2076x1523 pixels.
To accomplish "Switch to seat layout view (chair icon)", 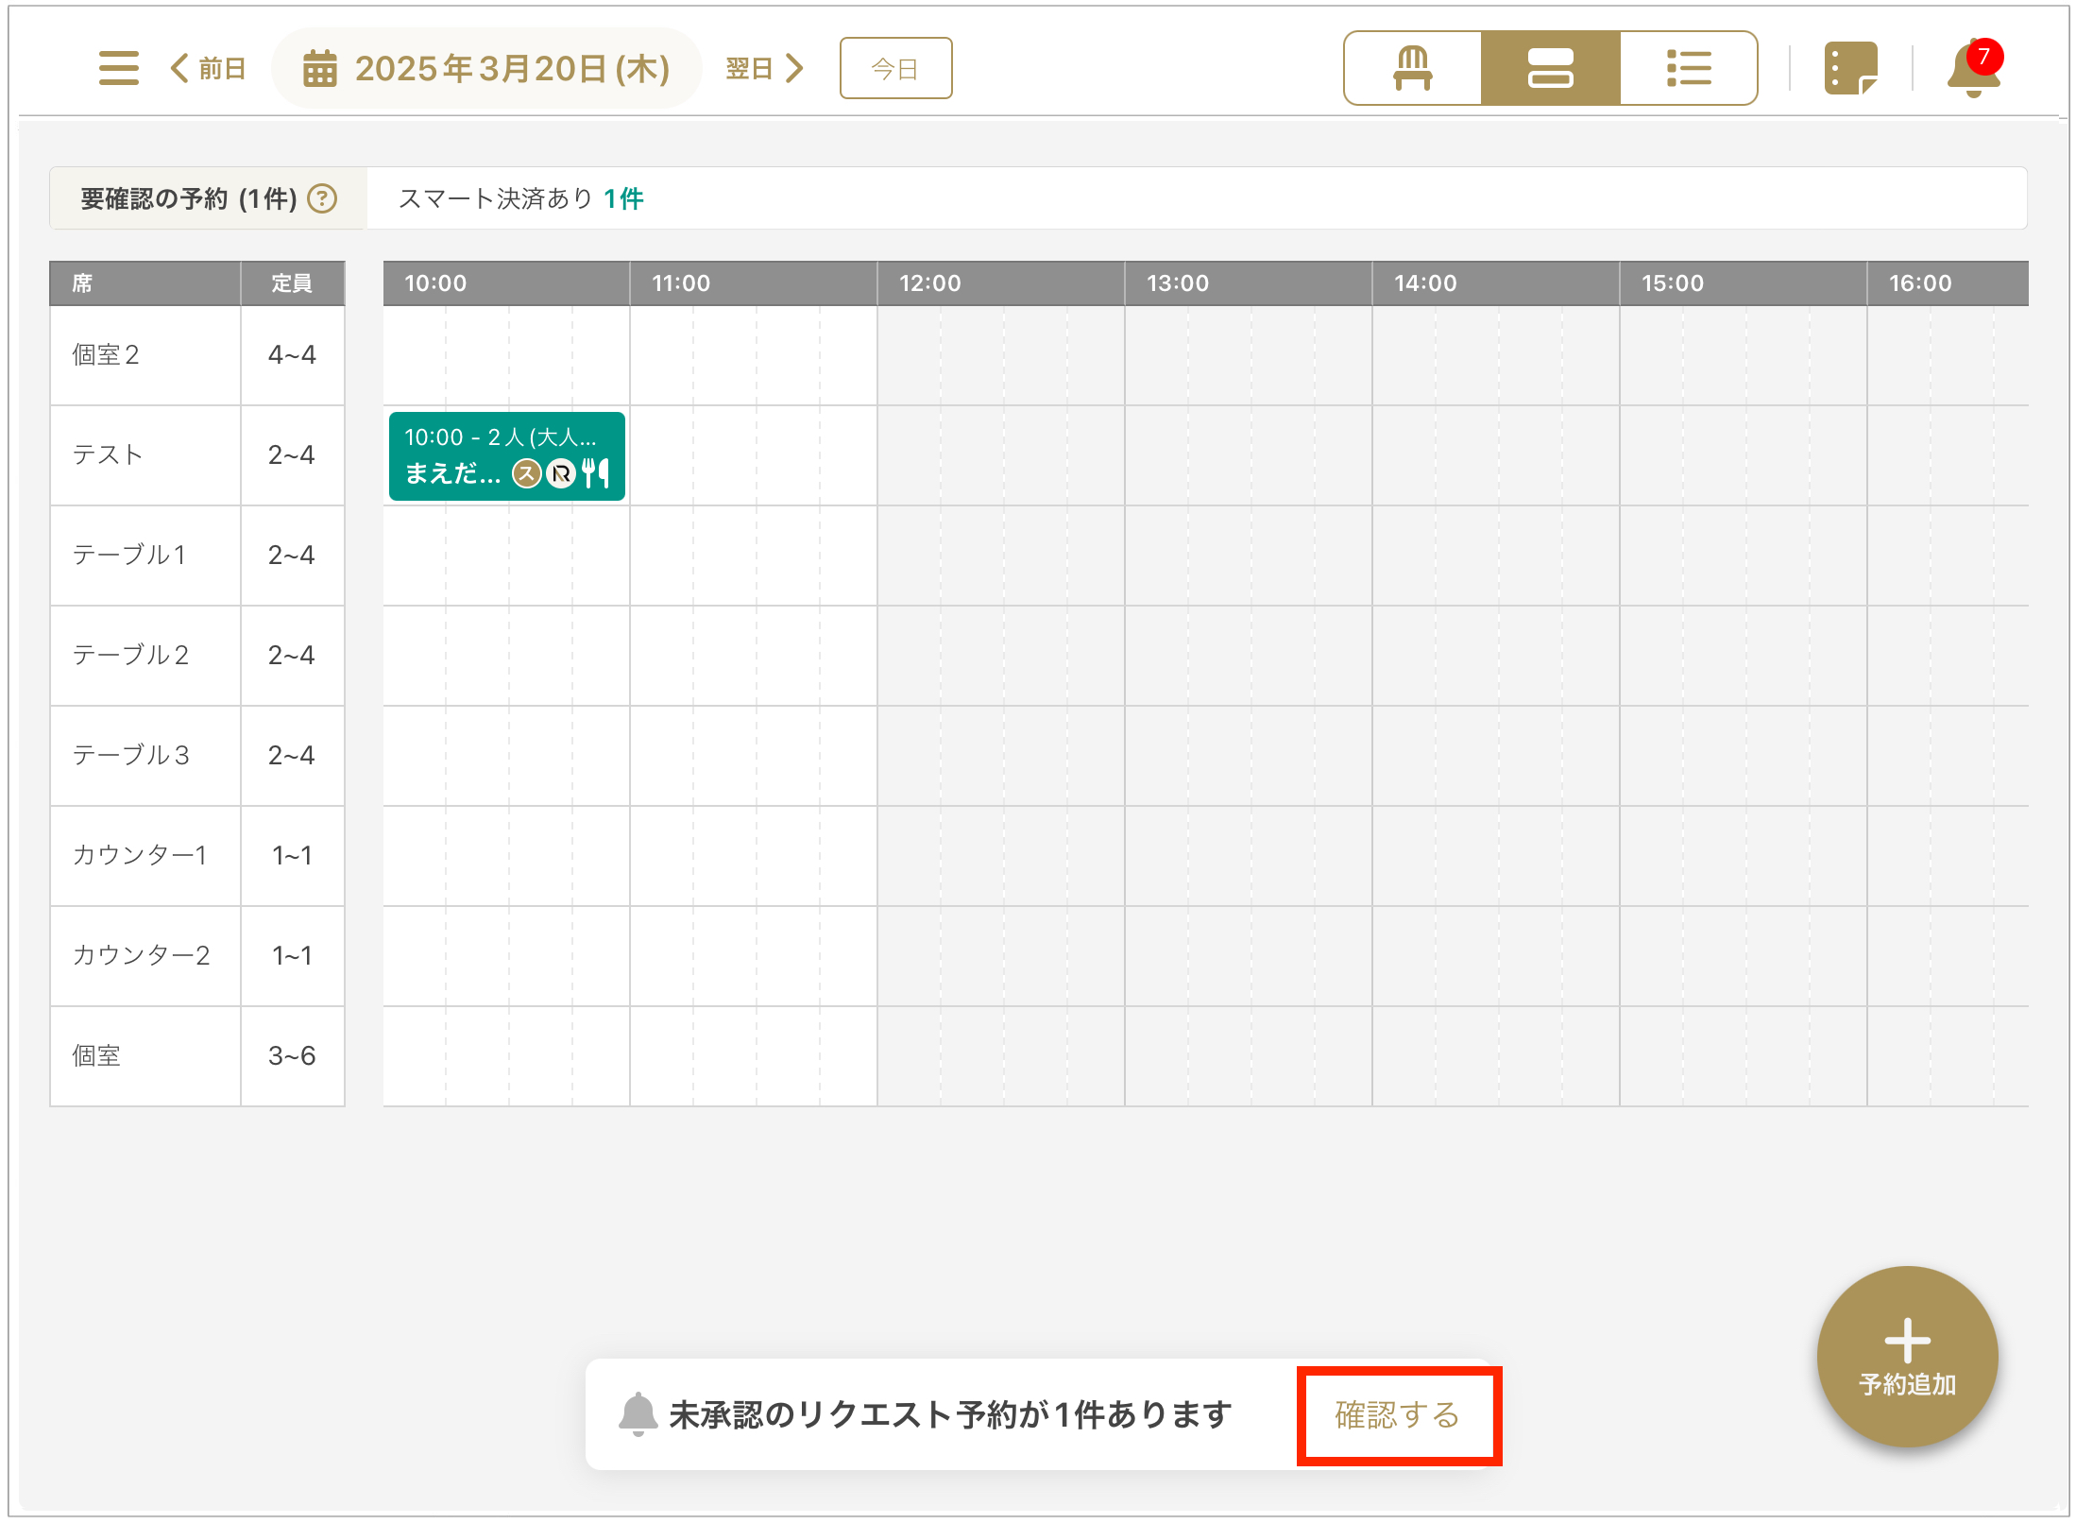I will tap(1412, 68).
